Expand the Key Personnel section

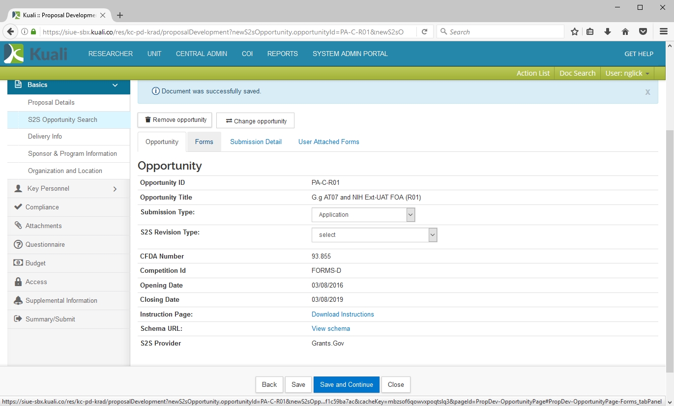pos(115,189)
